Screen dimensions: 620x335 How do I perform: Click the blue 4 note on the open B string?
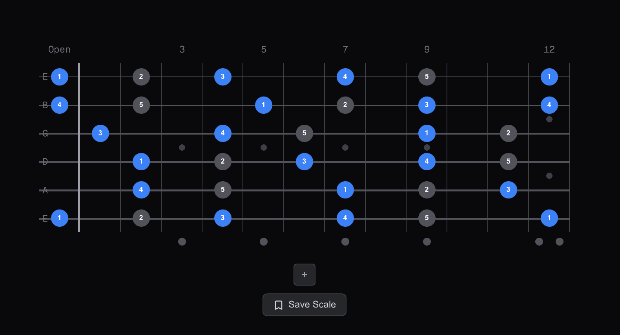[59, 105]
